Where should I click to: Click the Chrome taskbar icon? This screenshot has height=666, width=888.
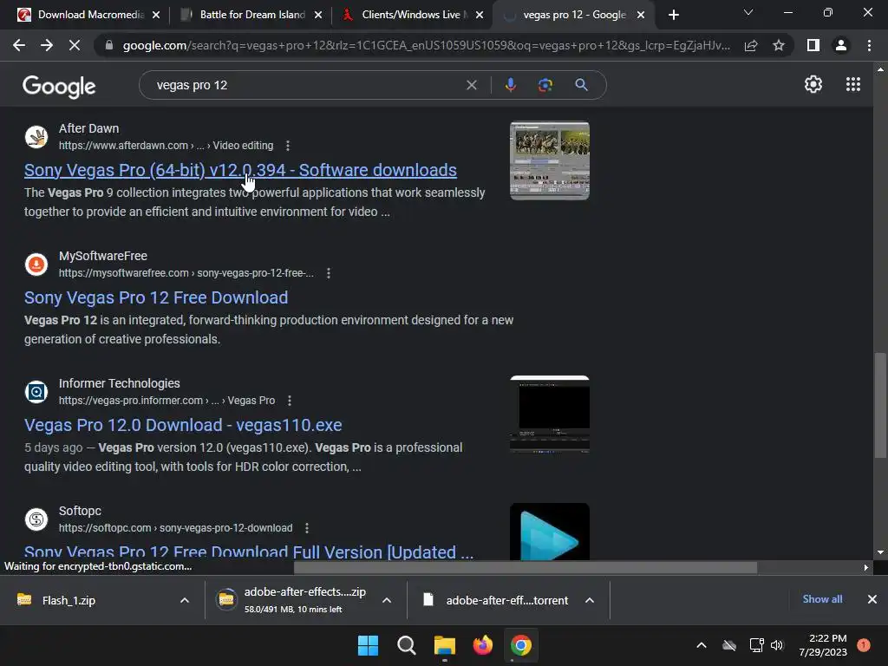click(x=521, y=645)
